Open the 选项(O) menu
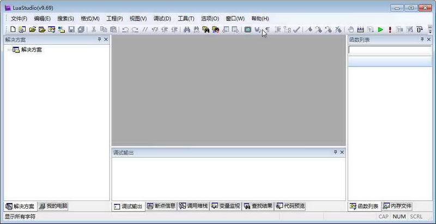 tap(210, 19)
